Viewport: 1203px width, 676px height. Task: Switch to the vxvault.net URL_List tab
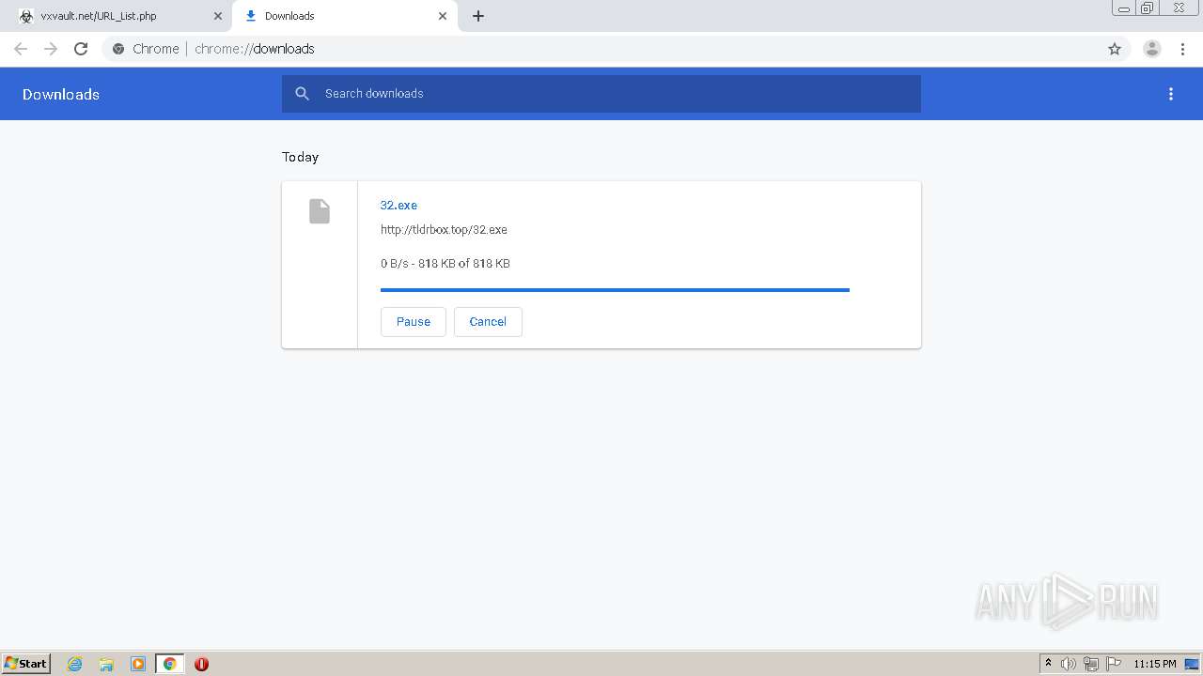pos(117,16)
